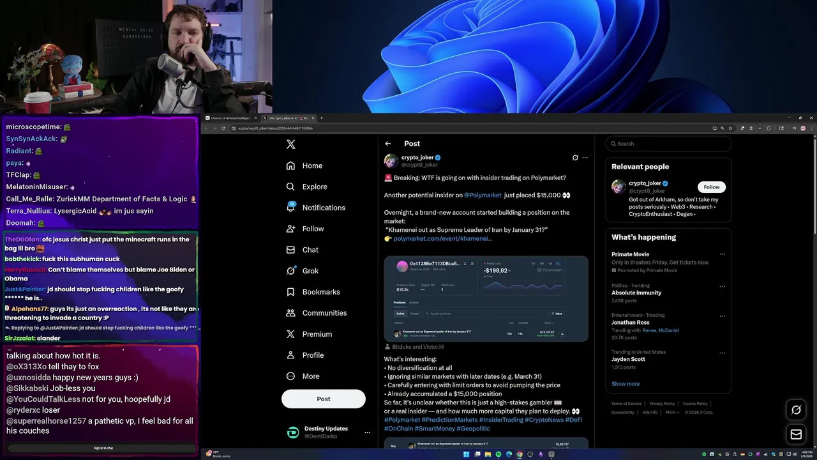The height and width of the screenshot is (460, 817).
Task: Click the #Polymarket hashtag
Action: (x=402, y=420)
